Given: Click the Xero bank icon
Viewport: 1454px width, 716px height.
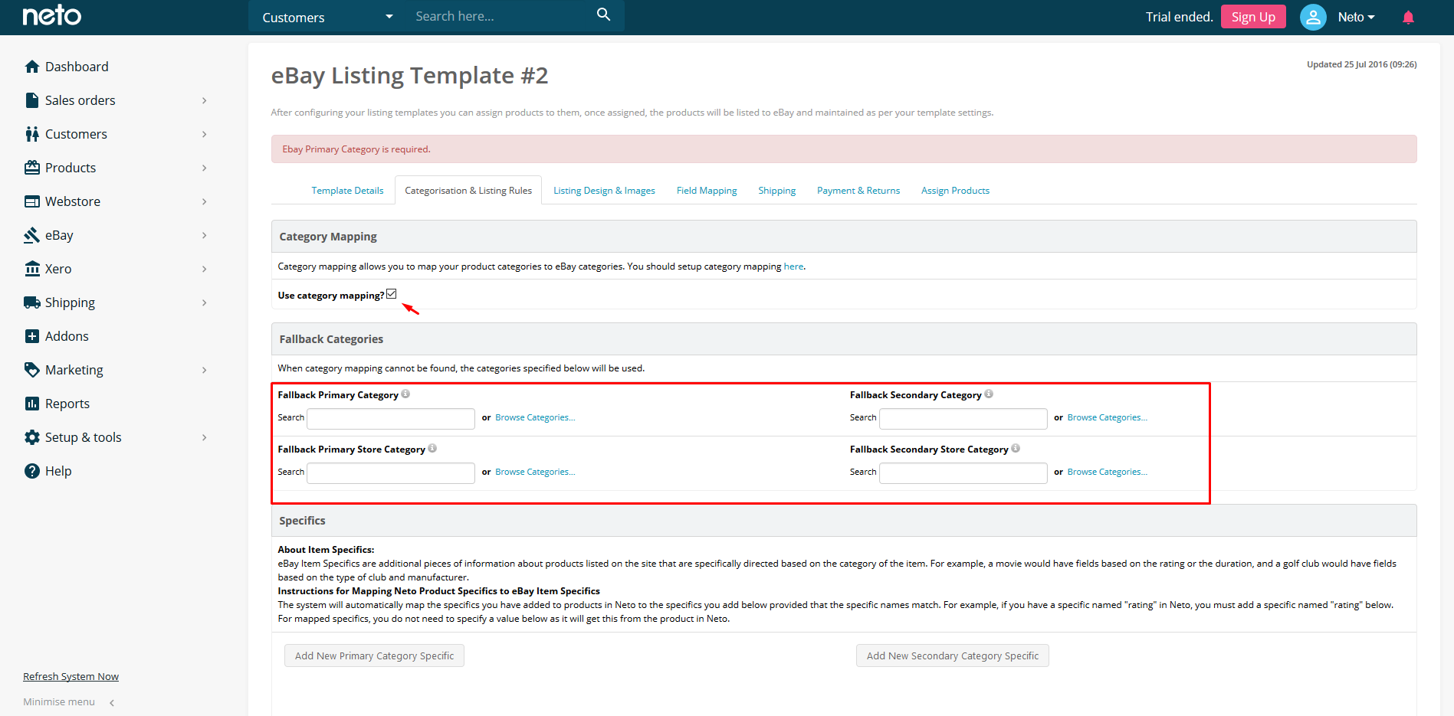Looking at the screenshot, I should click(32, 269).
